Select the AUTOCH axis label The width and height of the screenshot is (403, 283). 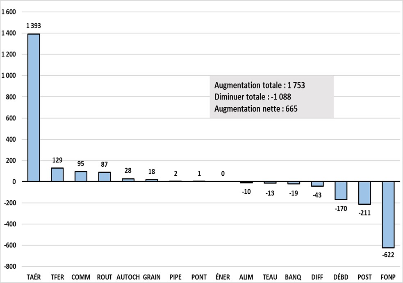tap(128, 276)
